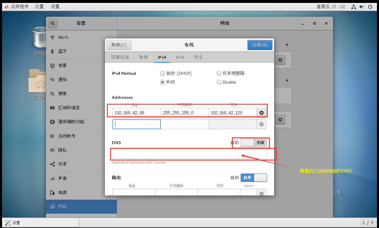379x228 pixels.
Task: Open the 共享 settings panel
Action: click(81, 164)
